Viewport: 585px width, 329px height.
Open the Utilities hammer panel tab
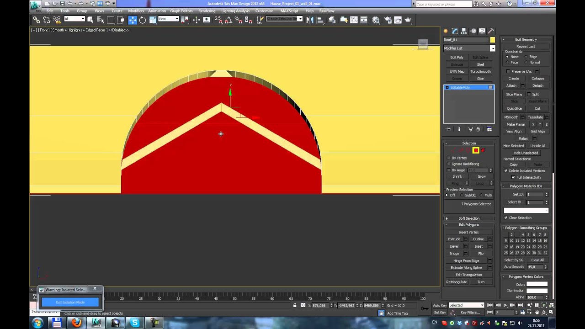pyautogui.click(x=491, y=31)
